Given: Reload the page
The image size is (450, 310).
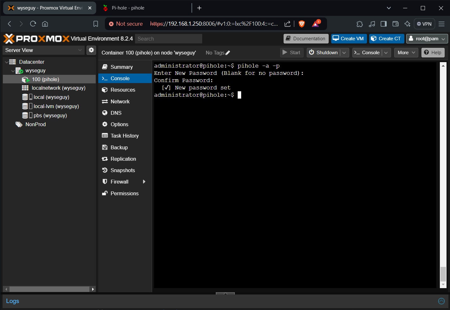Looking at the screenshot, I should pyautogui.click(x=33, y=24).
